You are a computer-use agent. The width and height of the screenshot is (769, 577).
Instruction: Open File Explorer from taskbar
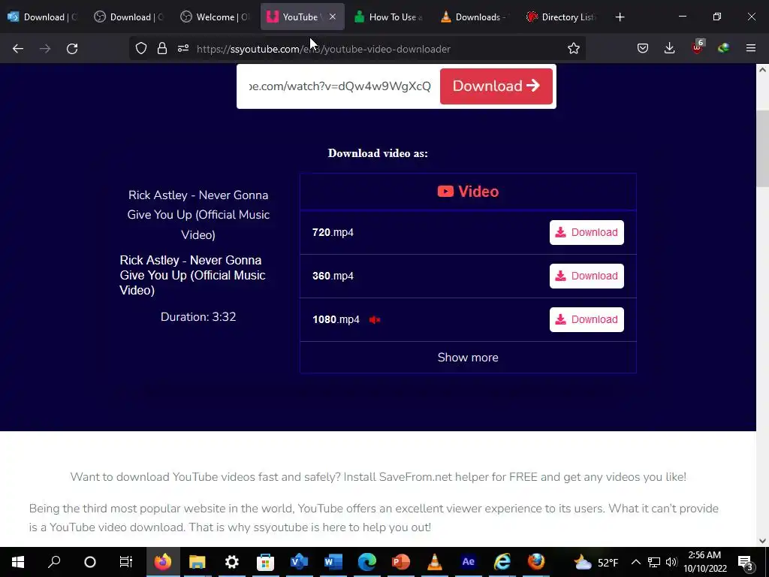pyautogui.click(x=198, y=562)
